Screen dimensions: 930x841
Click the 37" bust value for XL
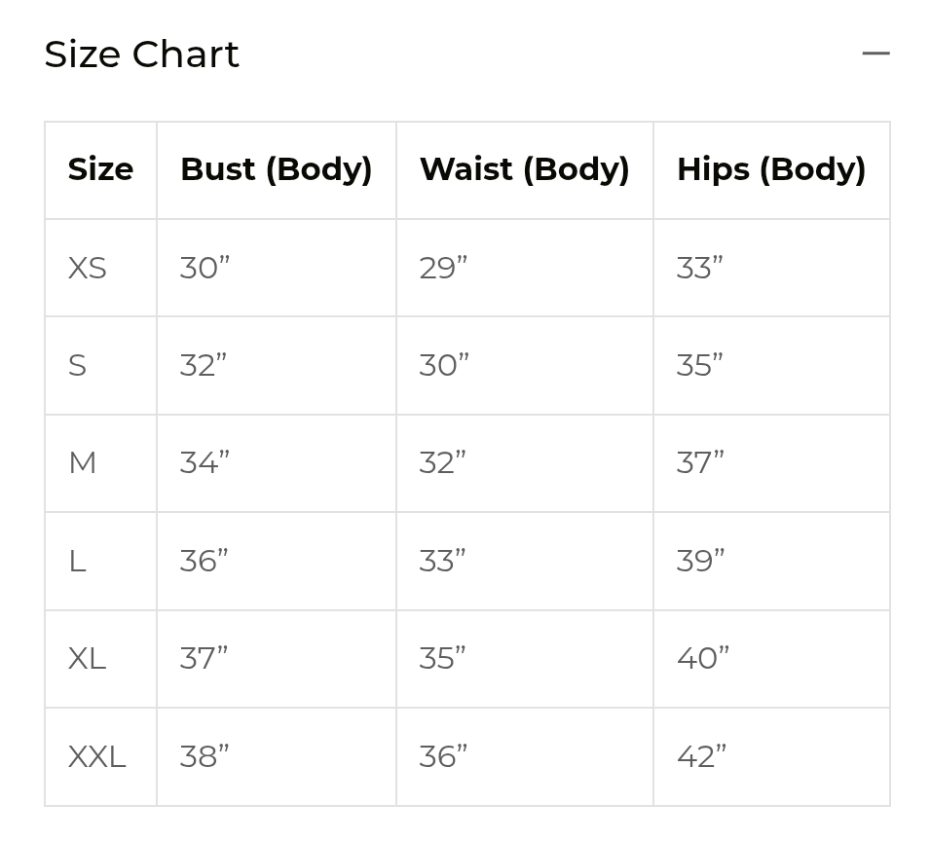click(203, 658)
